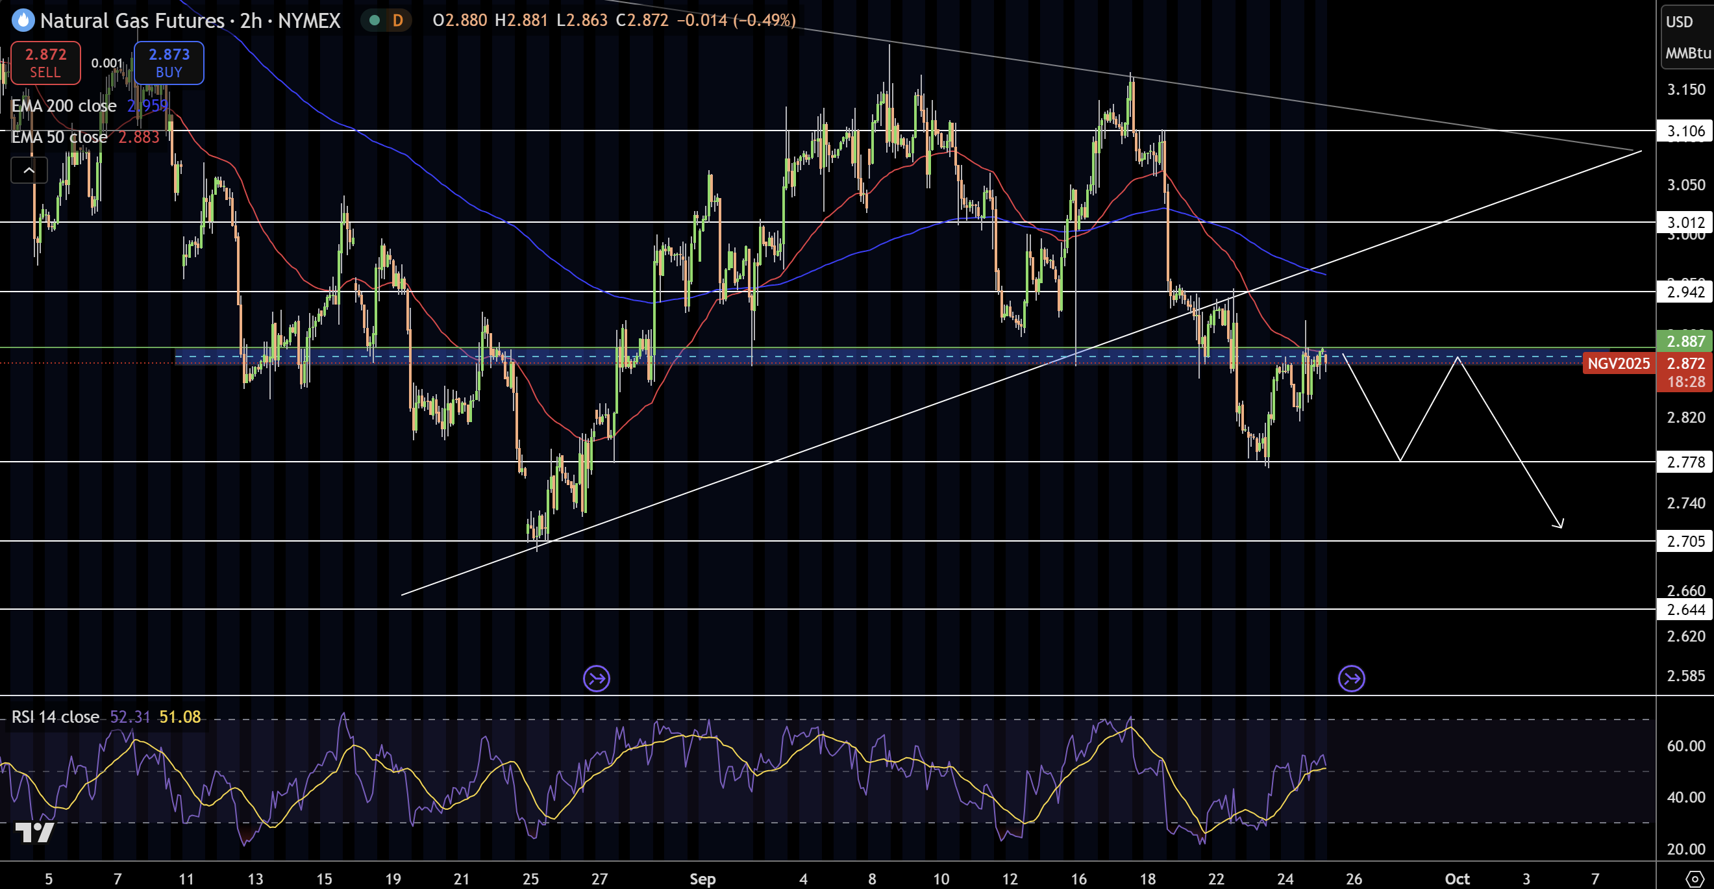Select the EMA 50 close indicator label

coord(59,136)
